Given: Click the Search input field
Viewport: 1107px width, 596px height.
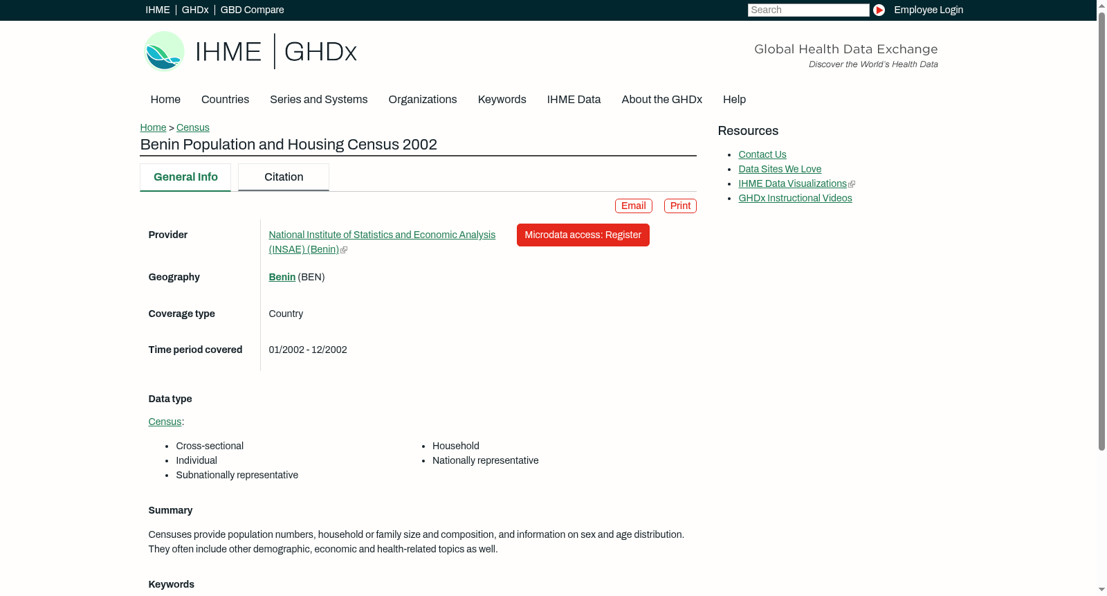Looking at the screenshot, I should (808, 10).
